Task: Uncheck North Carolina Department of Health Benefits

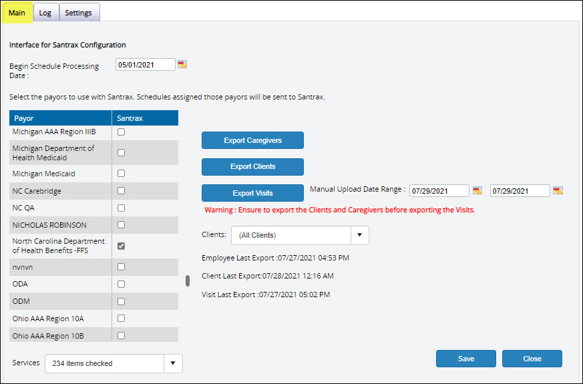Action: coord(122,246)
